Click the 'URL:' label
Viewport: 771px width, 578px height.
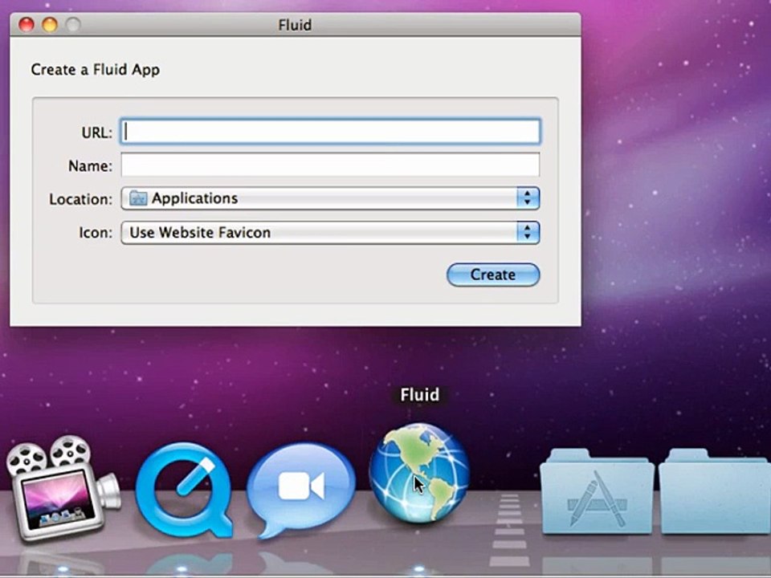pyautogui.click(x=97, y=132)
